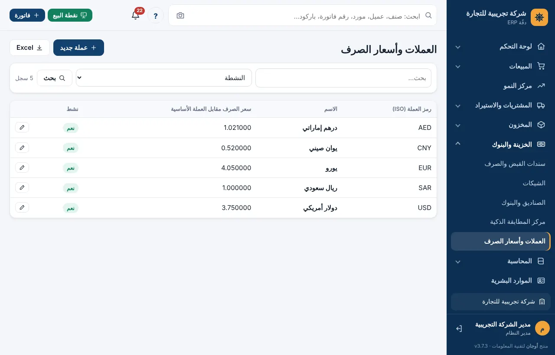Image resolution: width=555 pixels, height=355 pixels.
Task: Edit the USD currency row with the pencil
Action: 22,207
